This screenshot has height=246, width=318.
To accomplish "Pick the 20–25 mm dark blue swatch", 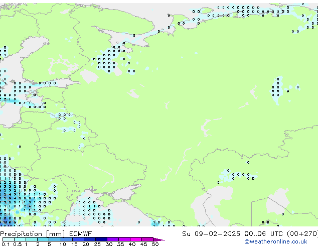I will click(x=91, y=239).
